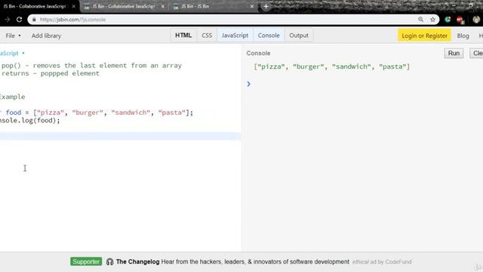
Task: Close the 'JS Bin - JS Bin' tab
Action: (x=251, y=6)
